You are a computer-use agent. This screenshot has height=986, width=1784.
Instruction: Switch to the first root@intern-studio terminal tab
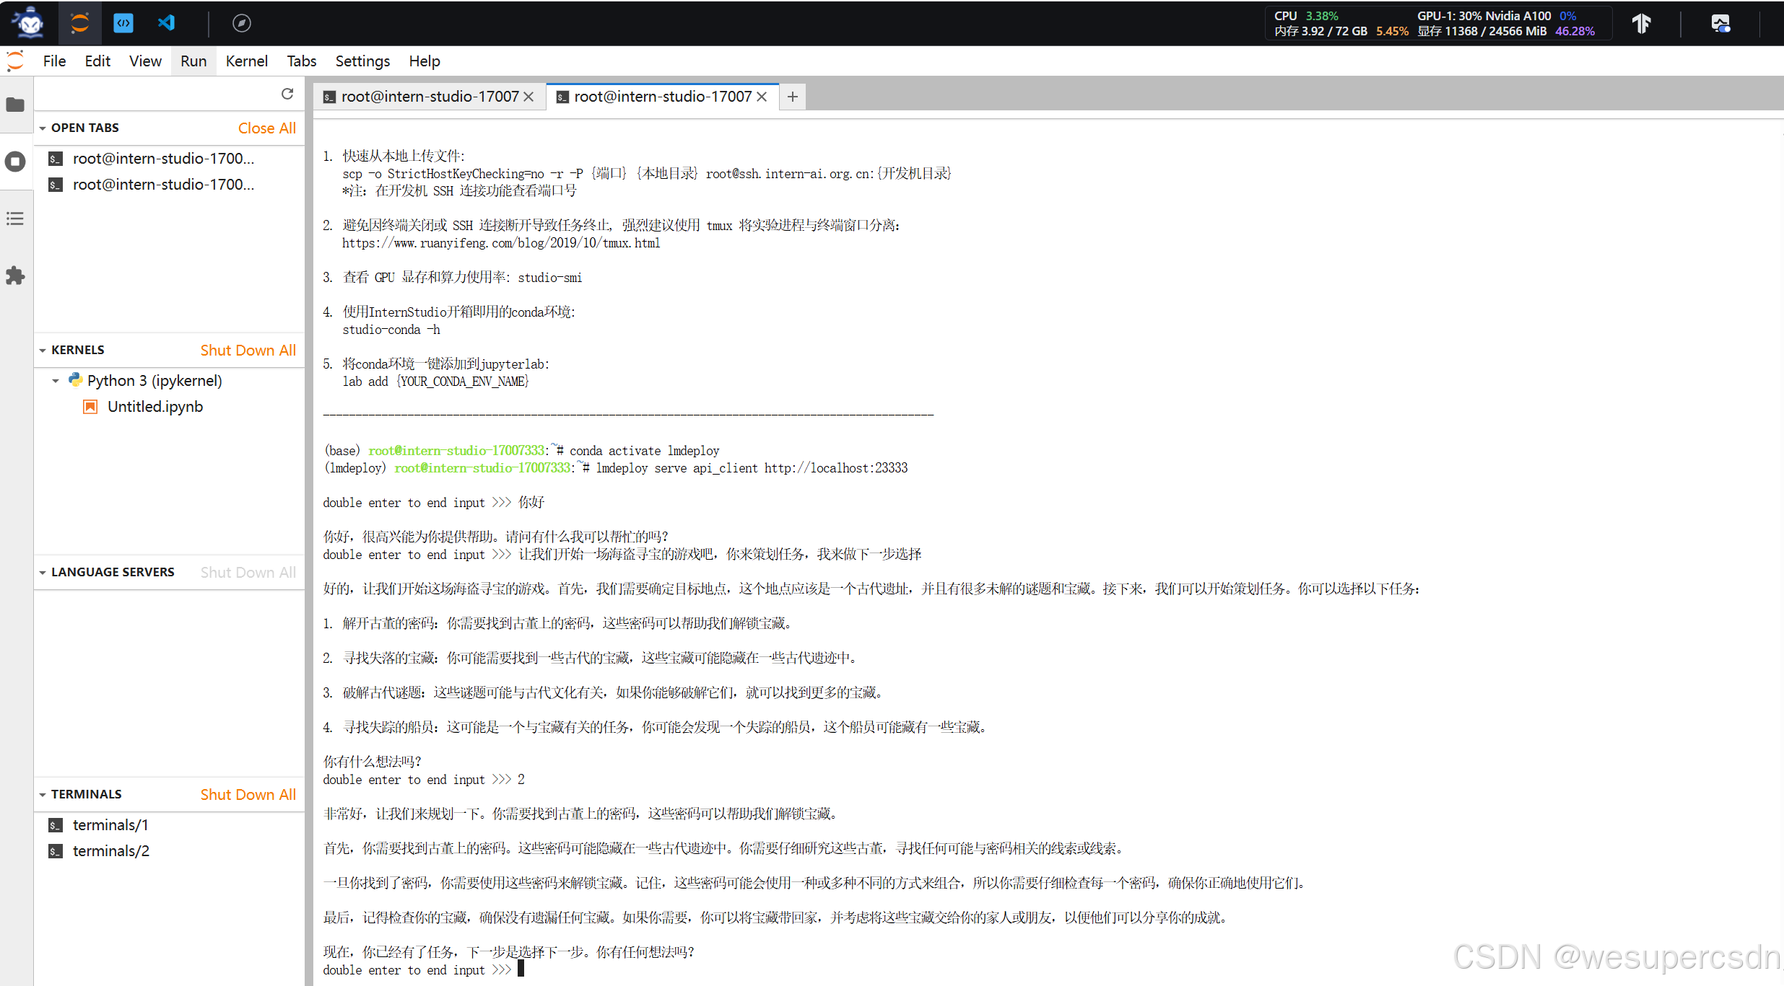click(x=429, y=97)
